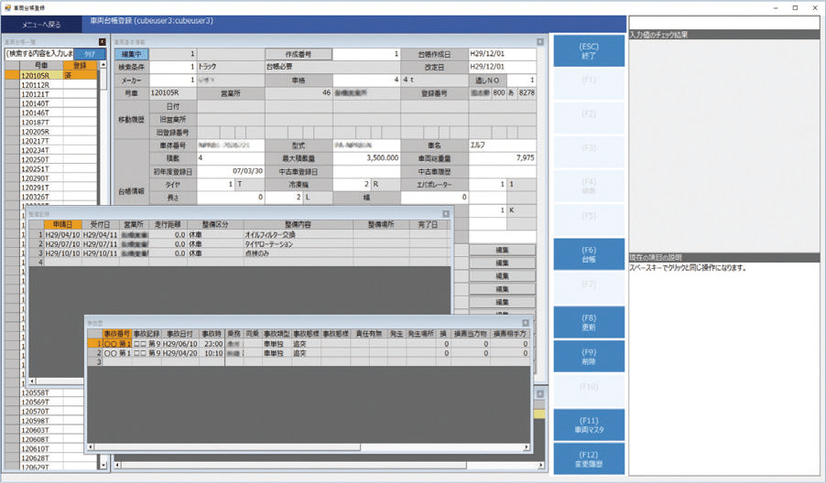Open the (F11) 車両マスタ vehicle master

click(589, 424)
